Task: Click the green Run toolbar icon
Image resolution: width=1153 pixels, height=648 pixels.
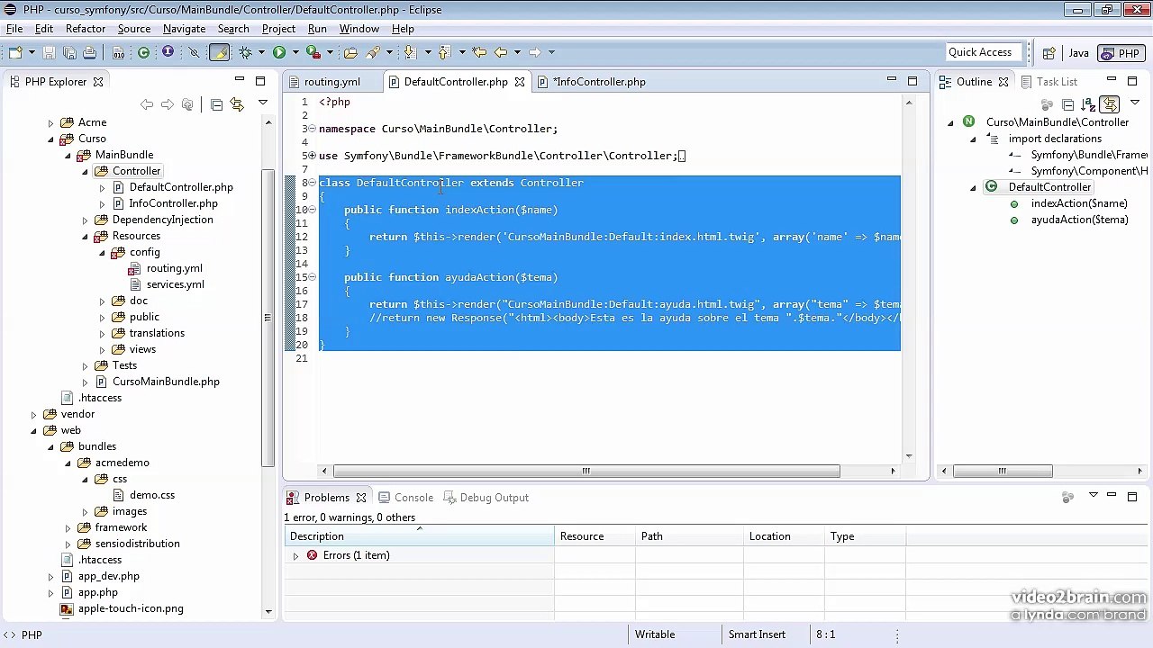Action: pos(279,52)
